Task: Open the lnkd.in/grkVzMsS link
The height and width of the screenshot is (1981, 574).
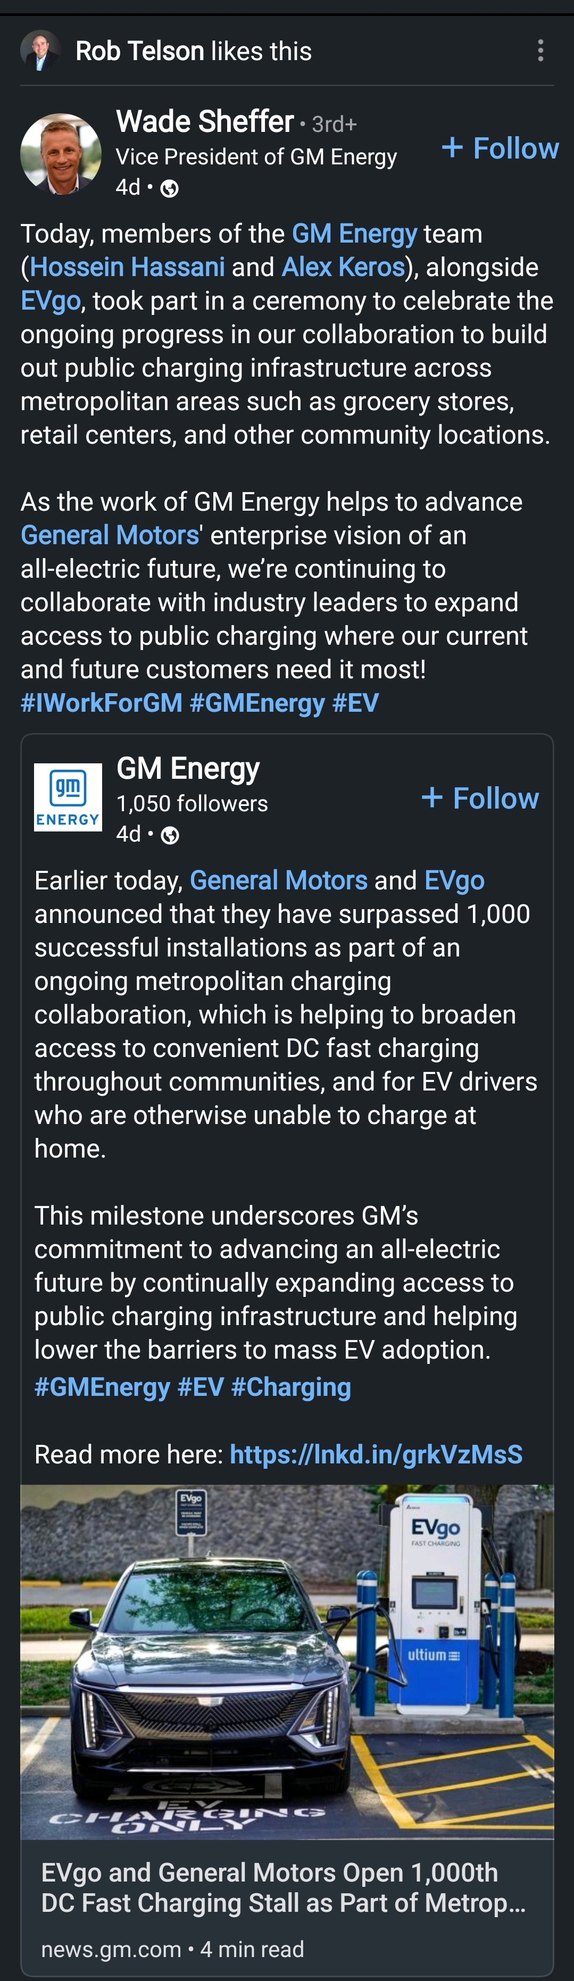Action: 376,1454
